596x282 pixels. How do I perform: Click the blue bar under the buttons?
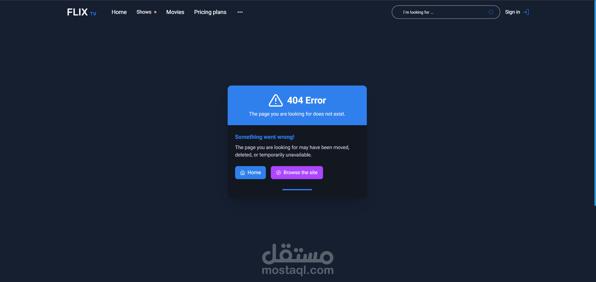[x=297, y=190]
